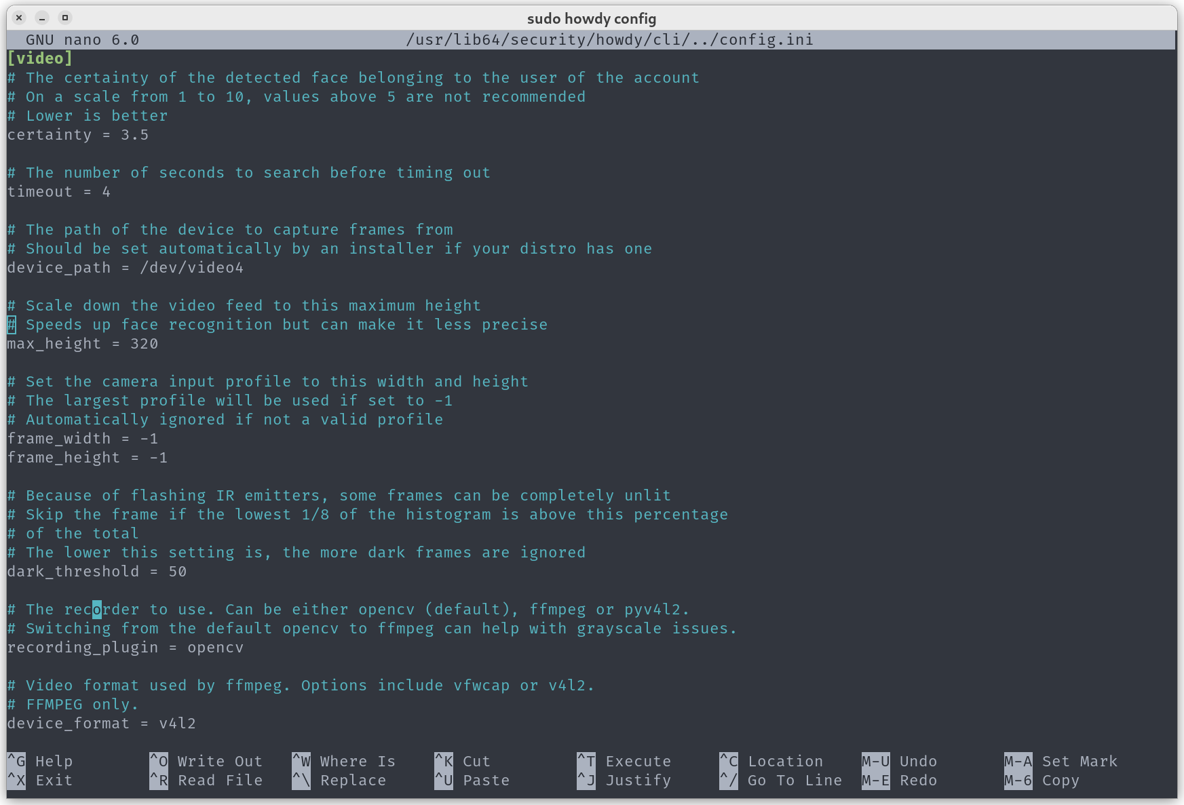Click the ^K Cut shortcut

pos(462,762)
